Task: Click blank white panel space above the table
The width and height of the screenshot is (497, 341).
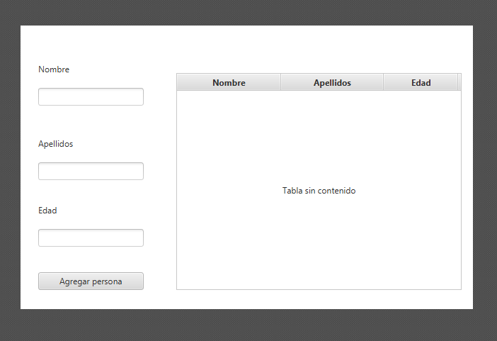Action: pyautogui.click(x=319, y=50)
